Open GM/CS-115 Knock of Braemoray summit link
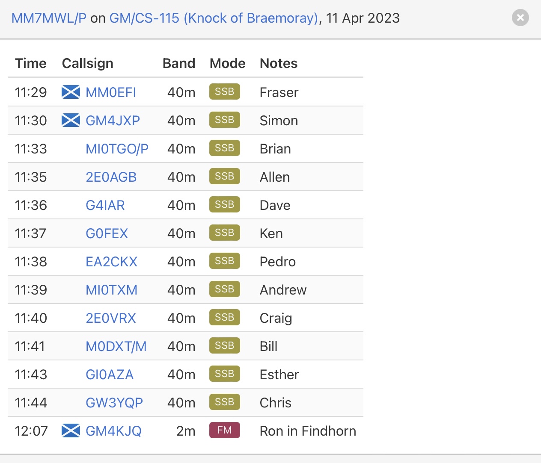 pos(214,18)
